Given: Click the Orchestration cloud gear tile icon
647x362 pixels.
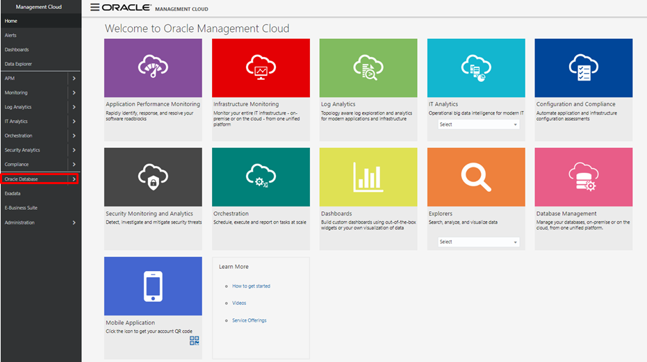Looking at the screenshot, I should point(261,176).
